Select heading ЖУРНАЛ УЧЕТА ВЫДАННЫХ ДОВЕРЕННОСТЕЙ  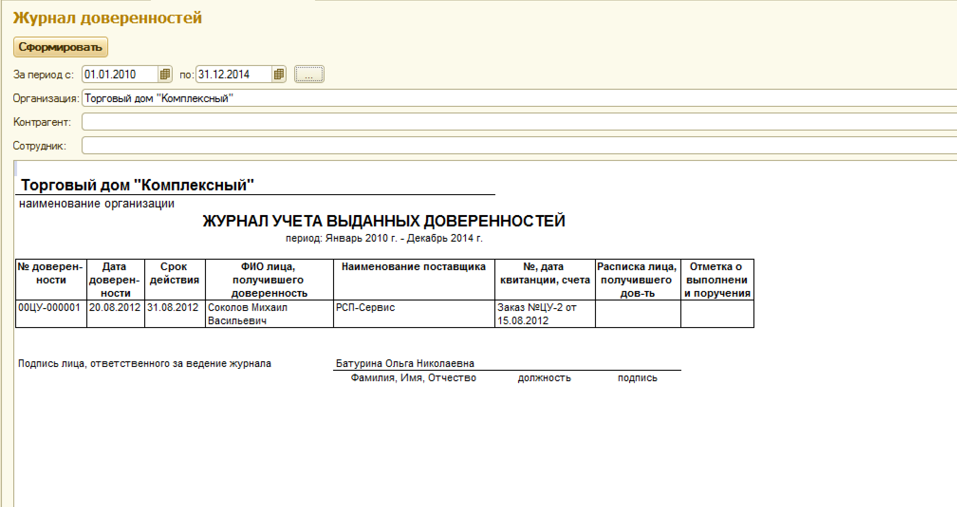[x=384, y=221]
